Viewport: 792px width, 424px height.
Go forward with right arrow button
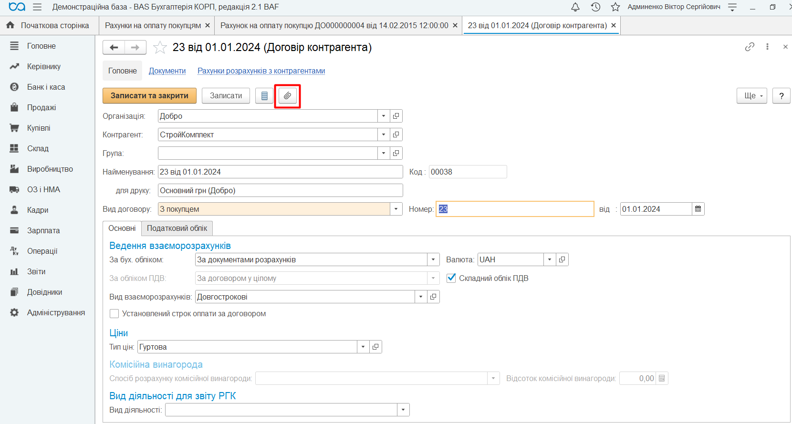(x=135, y=47)
